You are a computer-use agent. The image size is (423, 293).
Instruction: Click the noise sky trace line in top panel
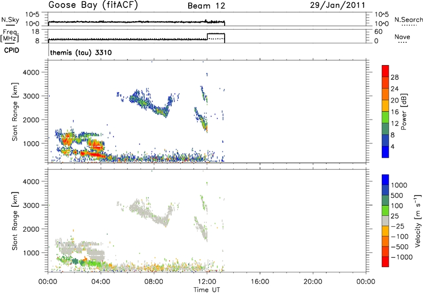coord(136,22)
